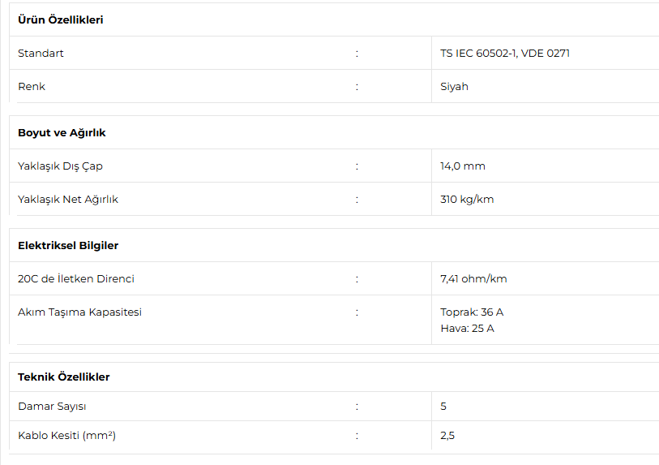Click the 2,5 cable cross-section value

tap(447, 435)
